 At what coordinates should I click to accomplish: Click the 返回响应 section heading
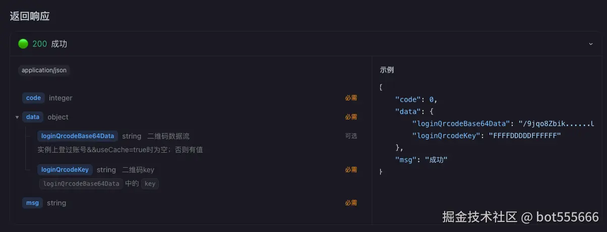[30, 16]
